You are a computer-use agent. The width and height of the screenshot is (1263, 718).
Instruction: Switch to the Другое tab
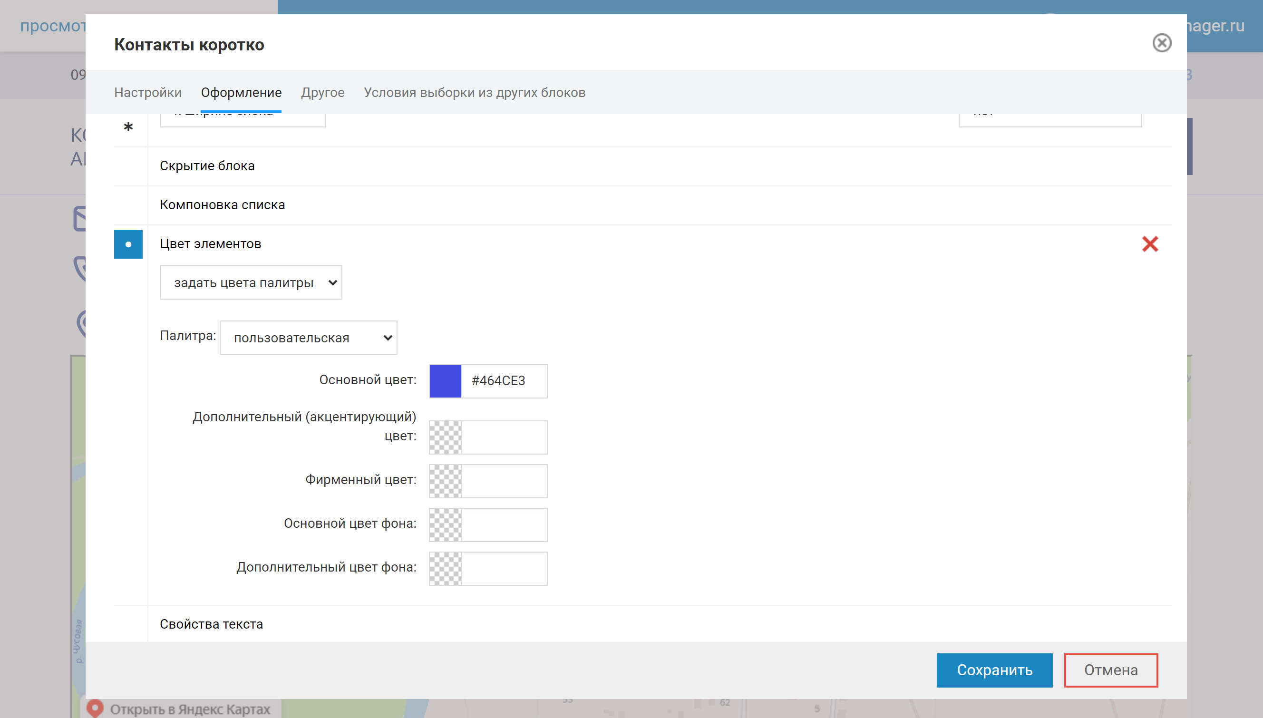322,93
